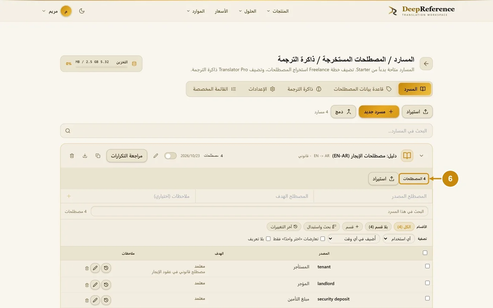Switch to ذاكرة الترجمة tab

click(x=304, y=89)
